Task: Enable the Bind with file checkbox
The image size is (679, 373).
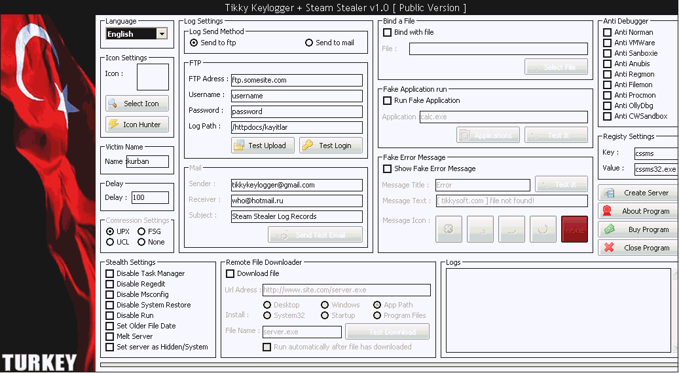Action: [388, 32]
